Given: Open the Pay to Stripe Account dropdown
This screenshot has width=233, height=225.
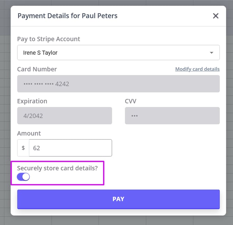Looking at the screenshot, I should tap(118, 53).
